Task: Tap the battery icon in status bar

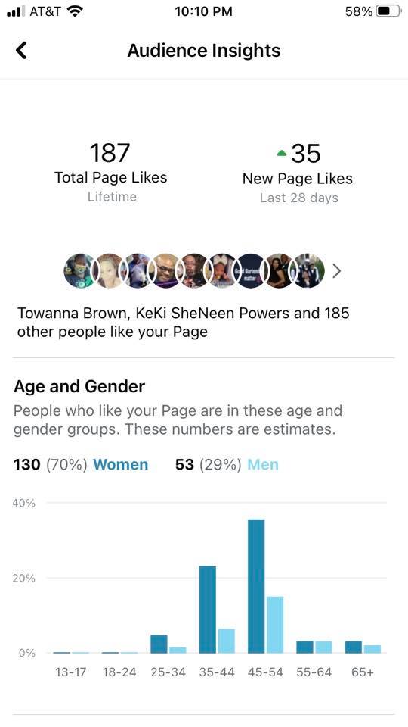Action: tap(388, 11)
